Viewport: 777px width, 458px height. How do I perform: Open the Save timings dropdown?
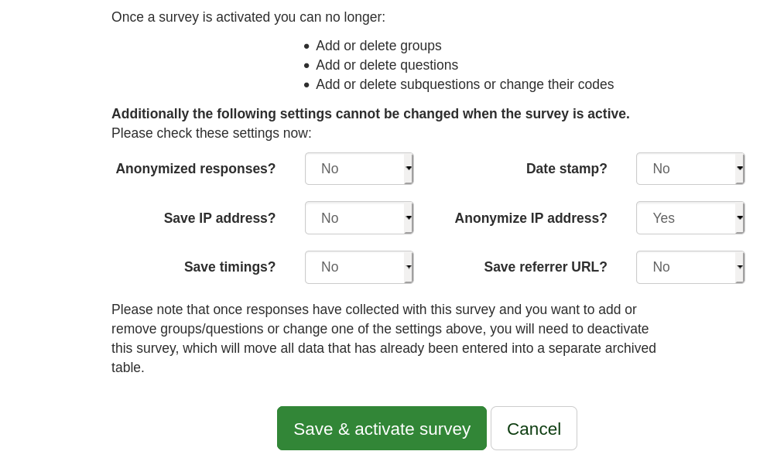(x=359, y=267)
